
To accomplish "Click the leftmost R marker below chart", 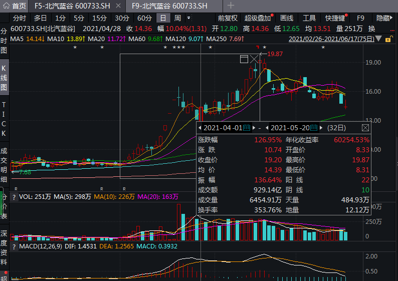I will coord(16,189).
